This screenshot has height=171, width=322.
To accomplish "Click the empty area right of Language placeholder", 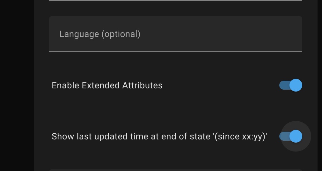I will 223,34.
